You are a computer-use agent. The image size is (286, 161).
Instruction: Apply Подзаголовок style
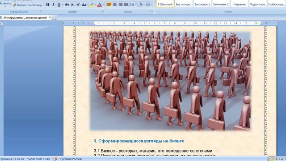[258, 4]
